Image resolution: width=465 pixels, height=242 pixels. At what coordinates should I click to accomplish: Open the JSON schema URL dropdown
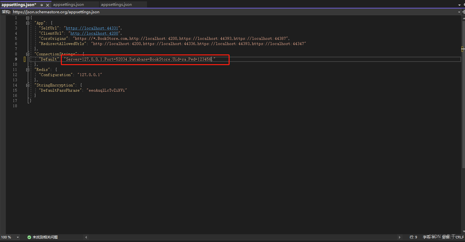tap(459, 12)
